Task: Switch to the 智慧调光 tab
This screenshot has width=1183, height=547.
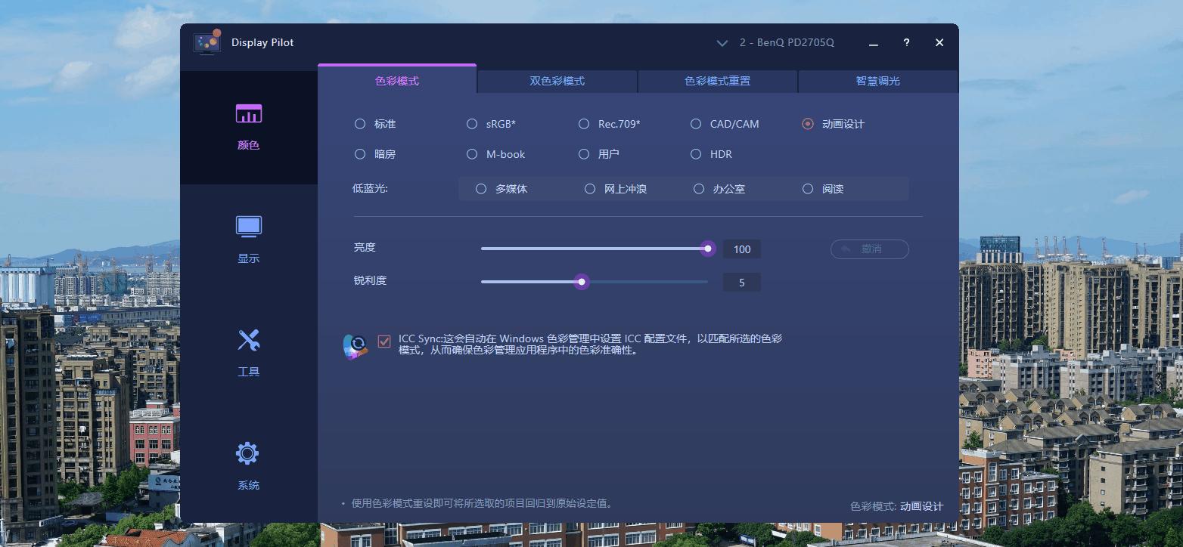Action: pyautogui.click(x=877, y=81)
